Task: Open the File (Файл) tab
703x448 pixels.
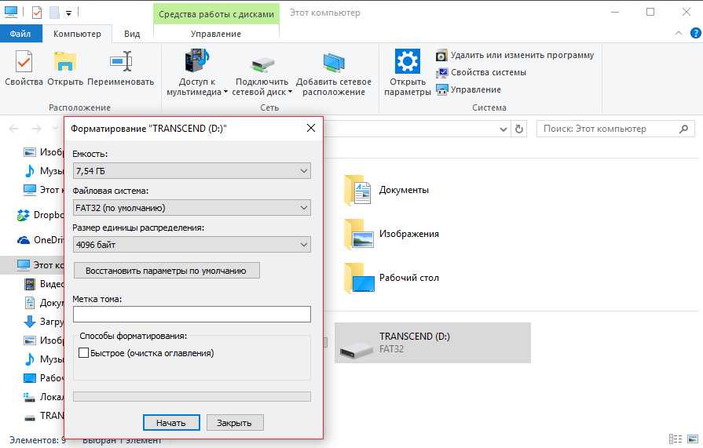Action: click(20, 34)
